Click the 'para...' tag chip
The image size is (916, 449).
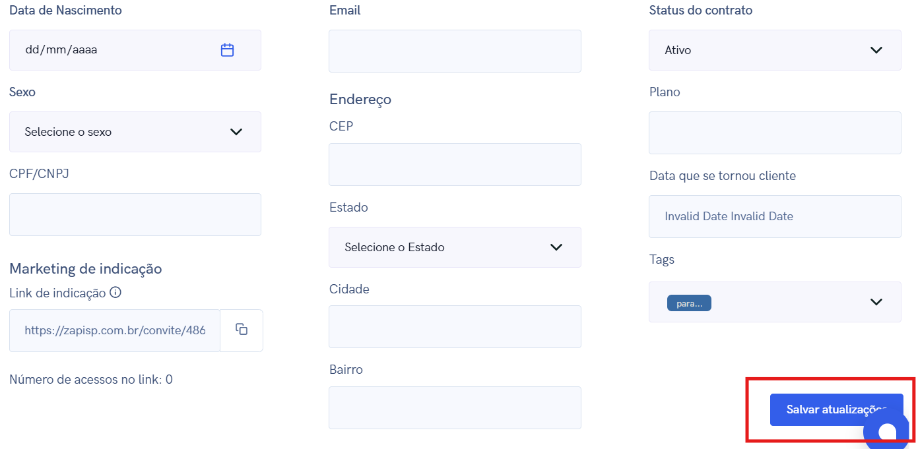[689, 303]
